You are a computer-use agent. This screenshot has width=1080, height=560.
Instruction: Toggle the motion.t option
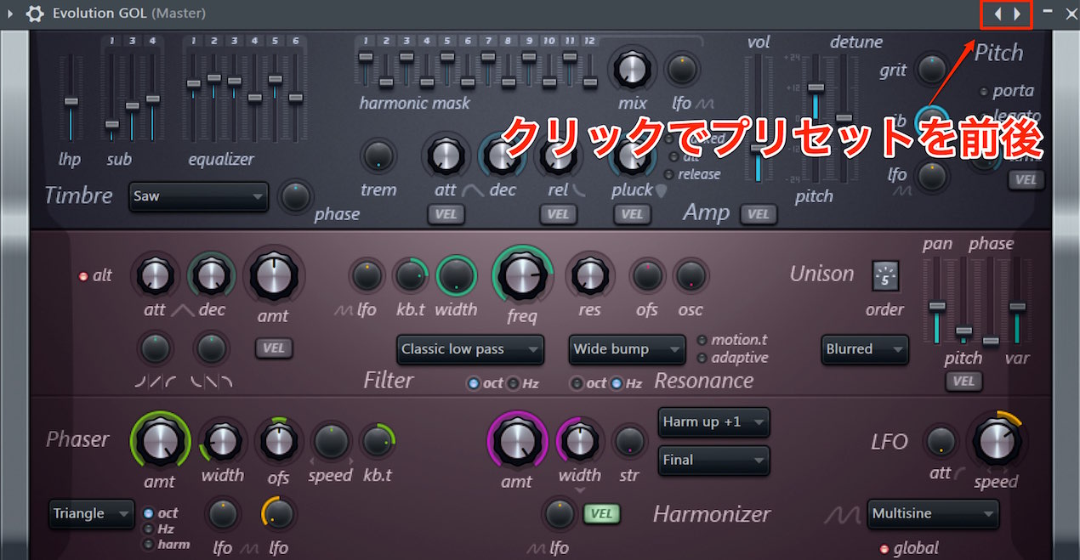click(x=702, y=341)
